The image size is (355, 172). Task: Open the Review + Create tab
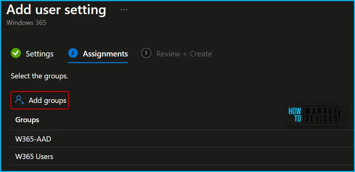(x=184, y=54)
